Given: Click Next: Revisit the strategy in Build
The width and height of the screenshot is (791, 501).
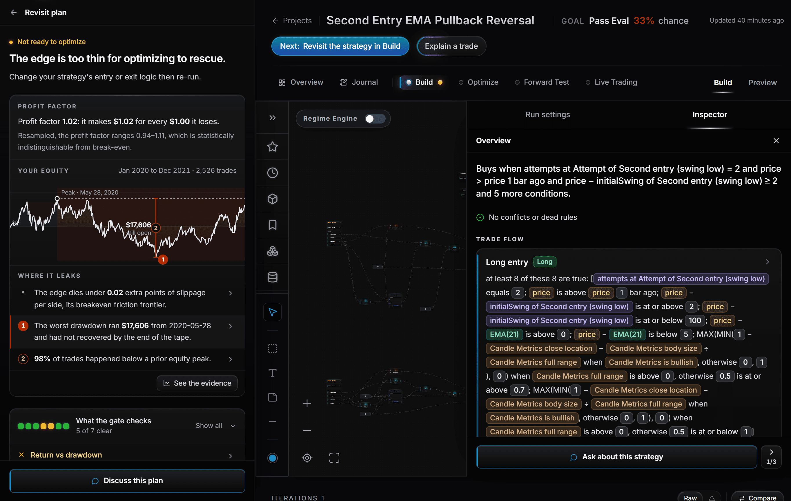Looking at the screenshot, I should tap(340, 46).
